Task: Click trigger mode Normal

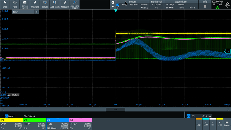Action: click(x=144, y=5)
